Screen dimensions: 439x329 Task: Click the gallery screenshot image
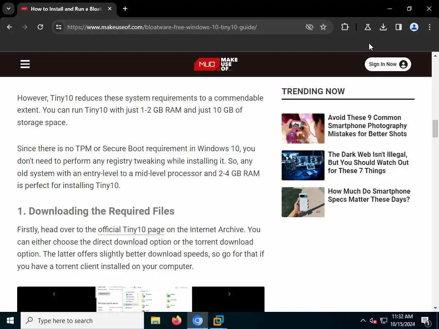coord(144,299)
